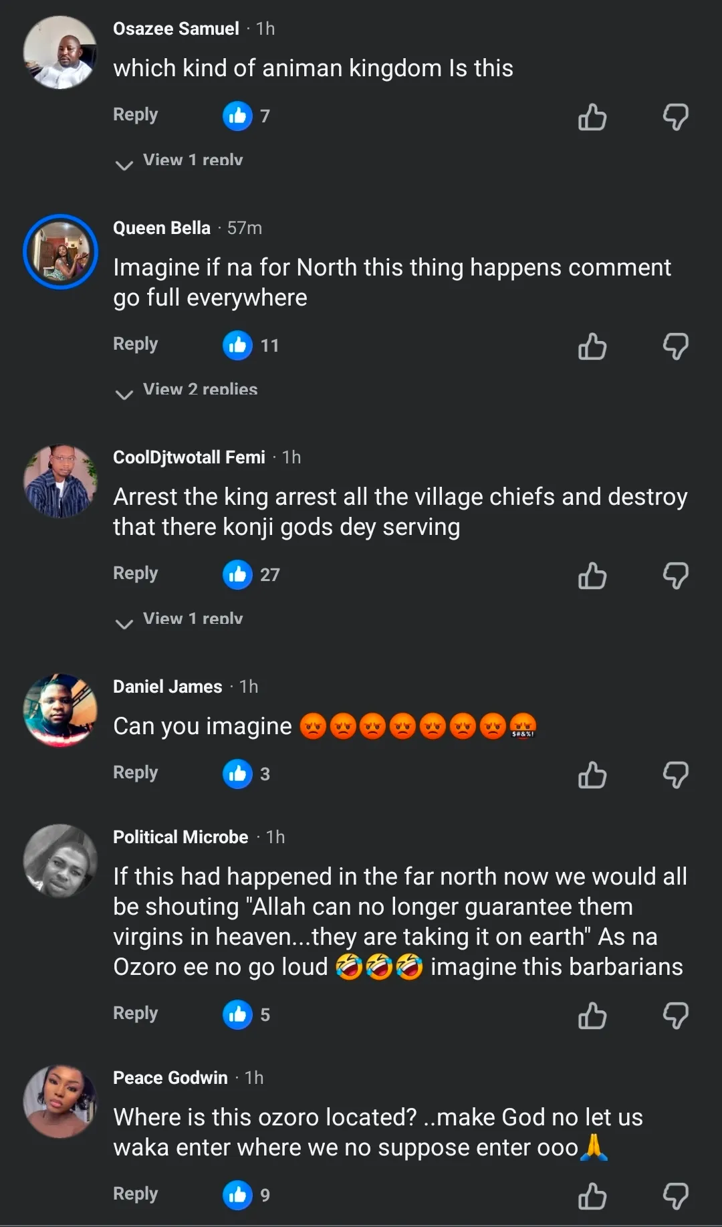The width and height of the screenshot is (722, 1227).
Task: Open Peace Godwin's profile name link
Action: pos(170,1078)
